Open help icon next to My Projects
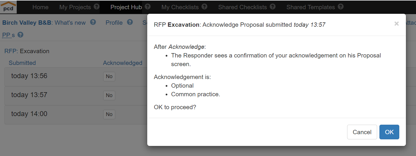The height and width of the screenshot is (156, 416). point(97,7)
